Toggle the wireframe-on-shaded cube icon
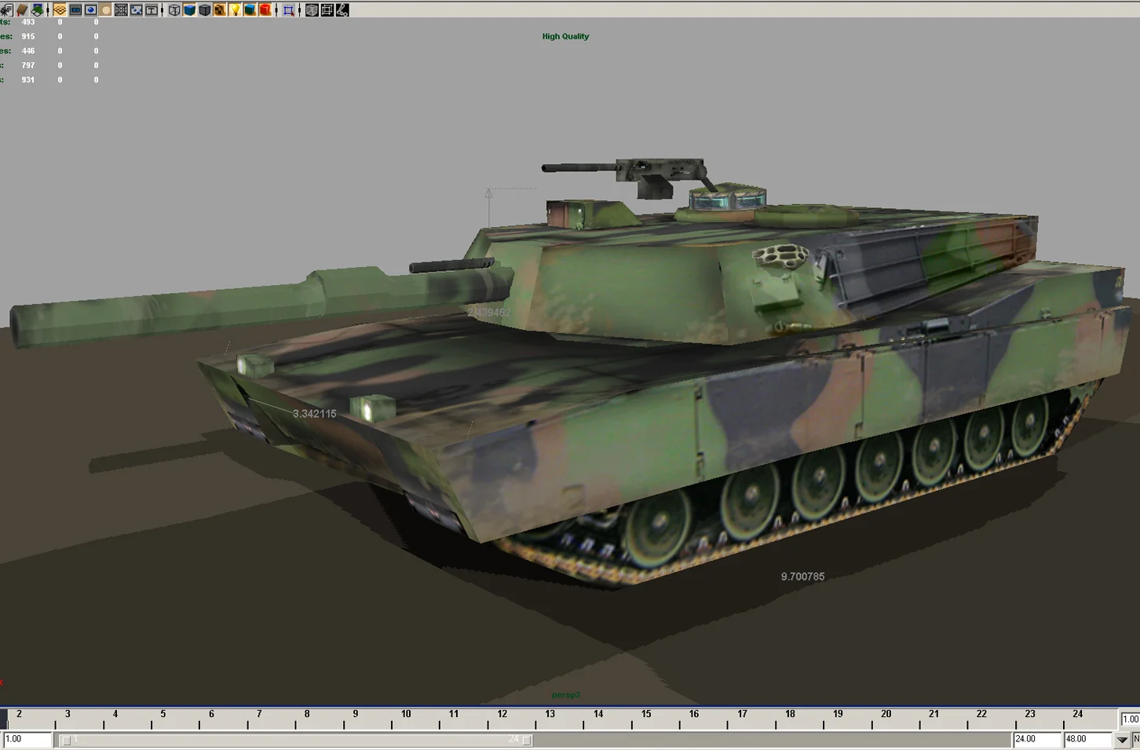1140x750 pixels. pos(312,9)
